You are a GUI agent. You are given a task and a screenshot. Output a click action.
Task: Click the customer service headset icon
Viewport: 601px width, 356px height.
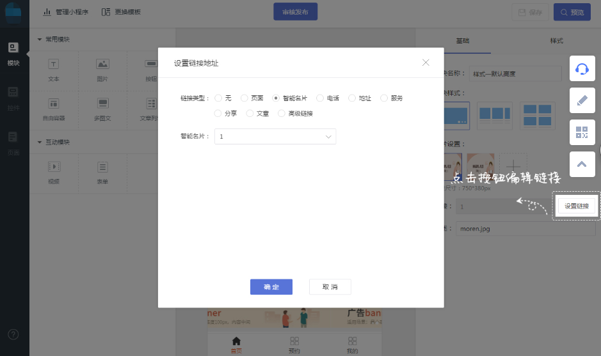582,68
